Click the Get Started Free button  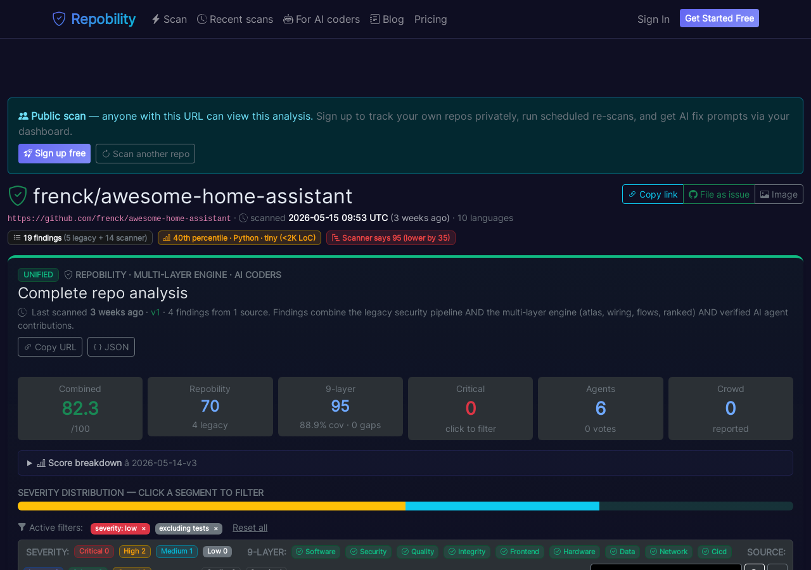[x=719, y=18]
